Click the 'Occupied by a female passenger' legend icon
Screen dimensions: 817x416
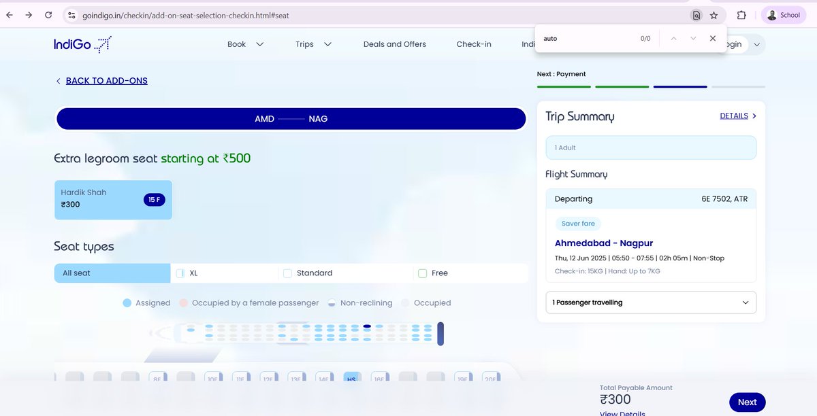click(x=183, y=303)
